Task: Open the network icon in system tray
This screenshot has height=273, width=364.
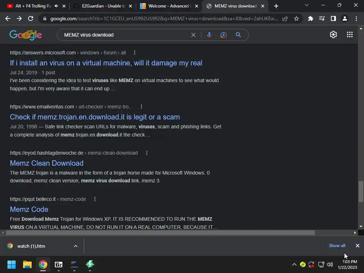Action: pos(321,264)
